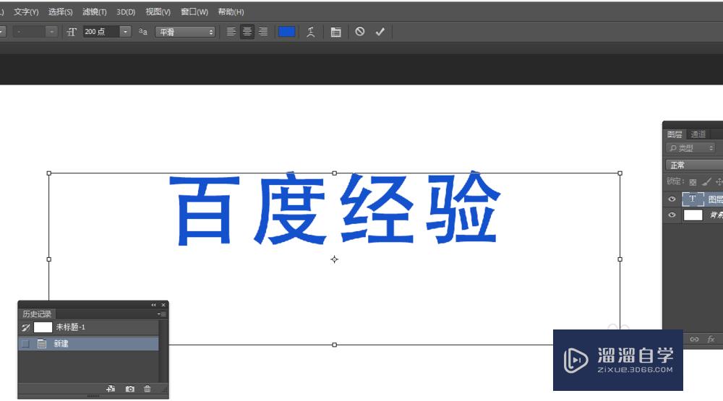Image resolution: width=723 pixels, height=401 pixels.
Task: Switch to the 图层 tab
Action: pos(675,134)
